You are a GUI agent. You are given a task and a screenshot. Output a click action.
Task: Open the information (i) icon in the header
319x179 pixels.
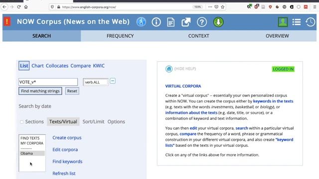pos(156,22)
